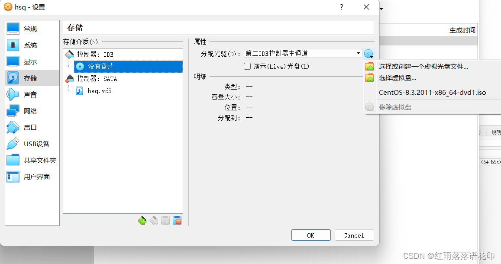501x264 pixels.
Task: Open the optical disc selection menu
Action: point(368,53)
